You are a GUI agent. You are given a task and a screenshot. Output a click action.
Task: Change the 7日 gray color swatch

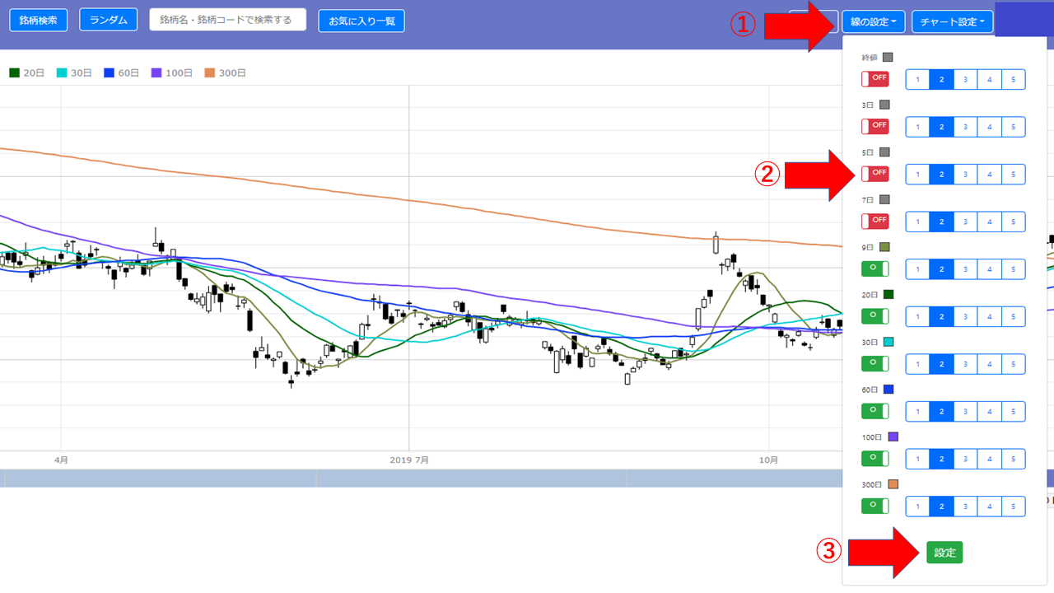coord(884,200)
